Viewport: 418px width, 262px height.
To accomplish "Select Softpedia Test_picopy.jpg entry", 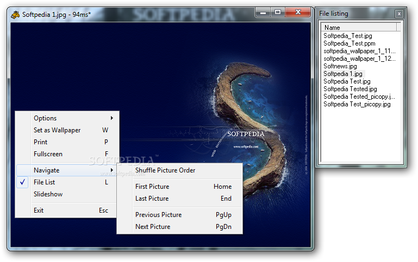I will 357,104.
